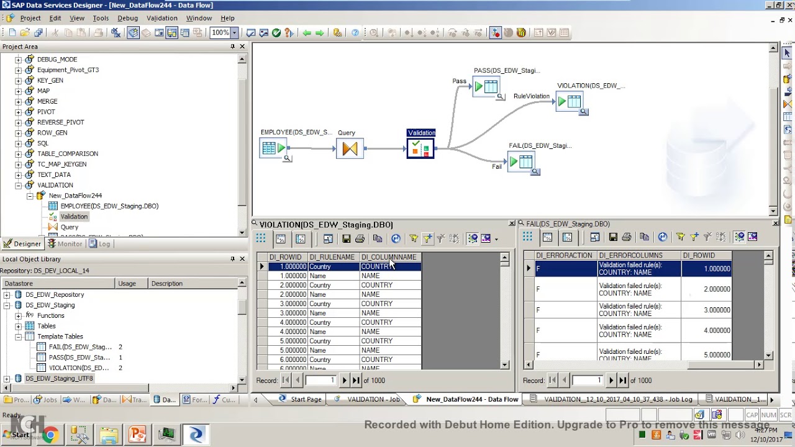This screenshot has width=795, height=447.
Task: Click the magnifier under VIOLATION table
Action: pyautogui.click(x=583, y=112)
